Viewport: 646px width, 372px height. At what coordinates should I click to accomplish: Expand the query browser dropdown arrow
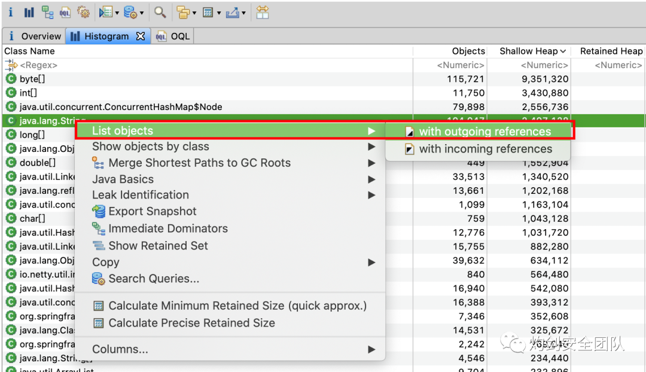pos(142,13)
